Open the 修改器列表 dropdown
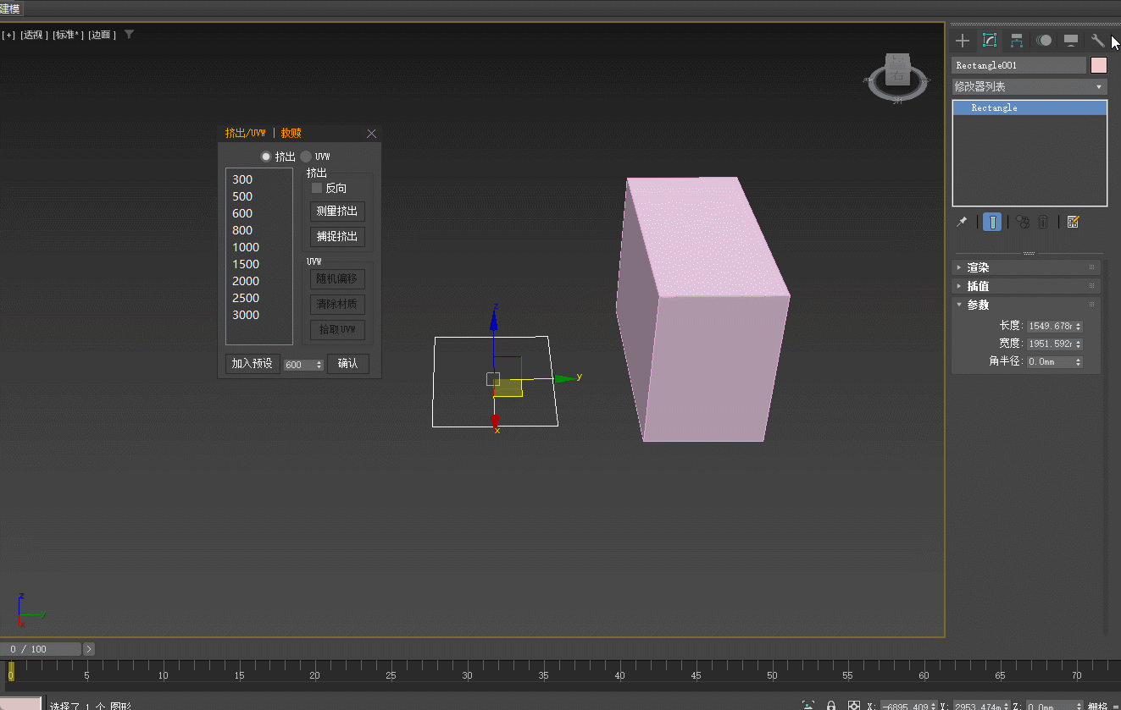The height and width of the screenshot is (710, 1121). click(1029, 86)
